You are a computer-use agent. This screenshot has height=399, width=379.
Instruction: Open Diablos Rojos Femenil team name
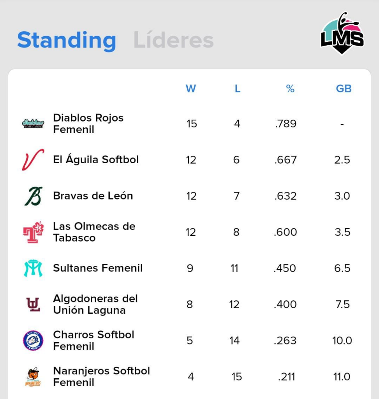[x=88, y=124]
